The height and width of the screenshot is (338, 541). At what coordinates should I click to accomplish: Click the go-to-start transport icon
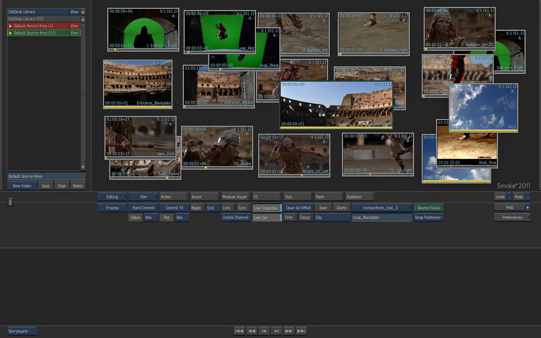239,331
